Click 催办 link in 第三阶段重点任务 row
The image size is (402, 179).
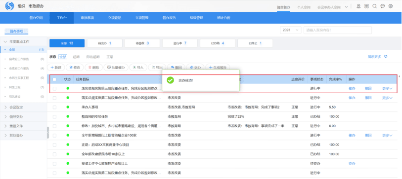352,88
